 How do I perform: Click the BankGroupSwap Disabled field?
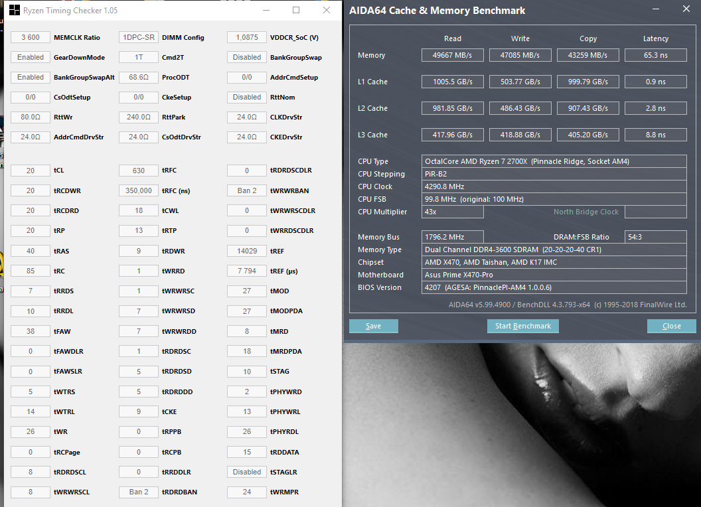247,57
